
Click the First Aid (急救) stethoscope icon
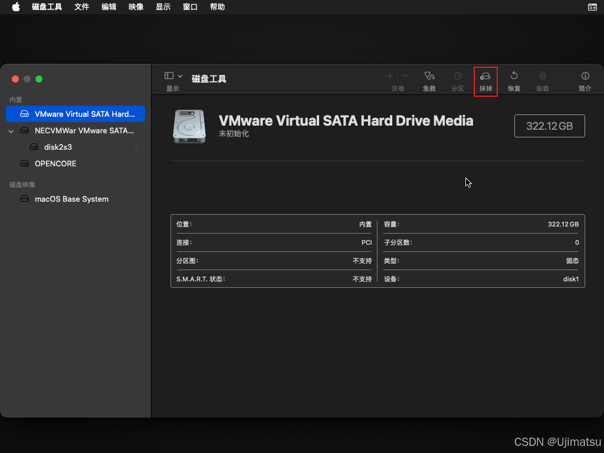(429, 76)
